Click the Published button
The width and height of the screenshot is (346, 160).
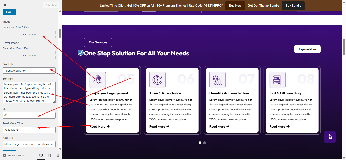(51, 5)
